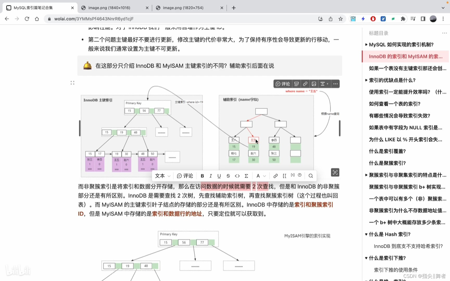Go to InnoDB 的索引和 MyISAM outline entry
The width and height of the screenshot is (450, 281).
click(405, 56)
